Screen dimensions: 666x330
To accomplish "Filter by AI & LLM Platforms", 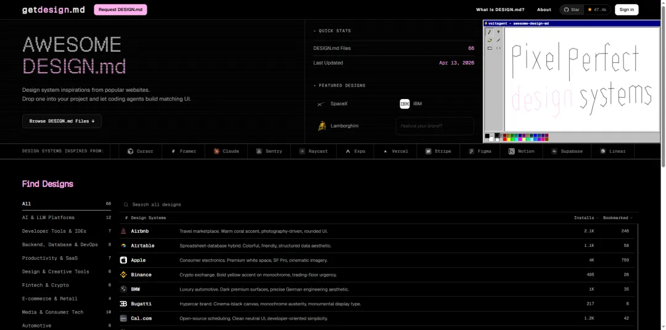I will pos(66,217).
